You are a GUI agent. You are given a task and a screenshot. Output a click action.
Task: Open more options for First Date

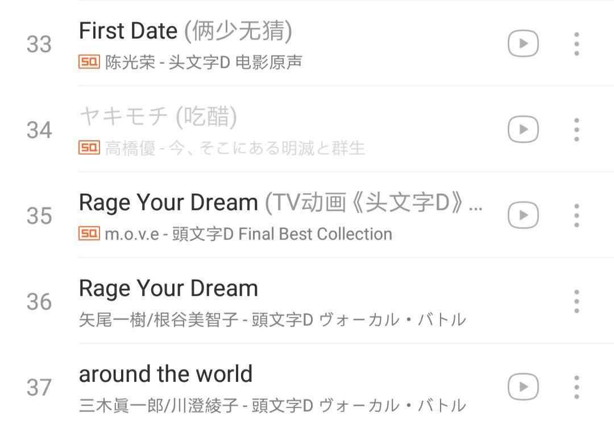576,43
